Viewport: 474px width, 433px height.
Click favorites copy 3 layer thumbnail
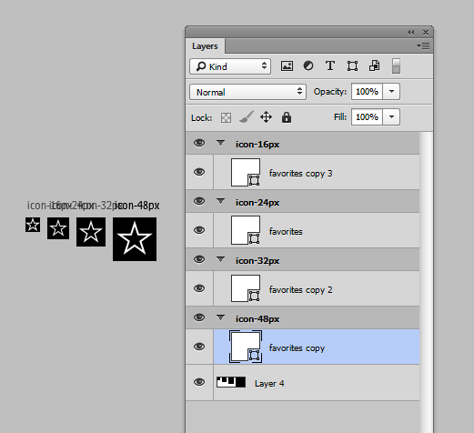coord(246,172)
